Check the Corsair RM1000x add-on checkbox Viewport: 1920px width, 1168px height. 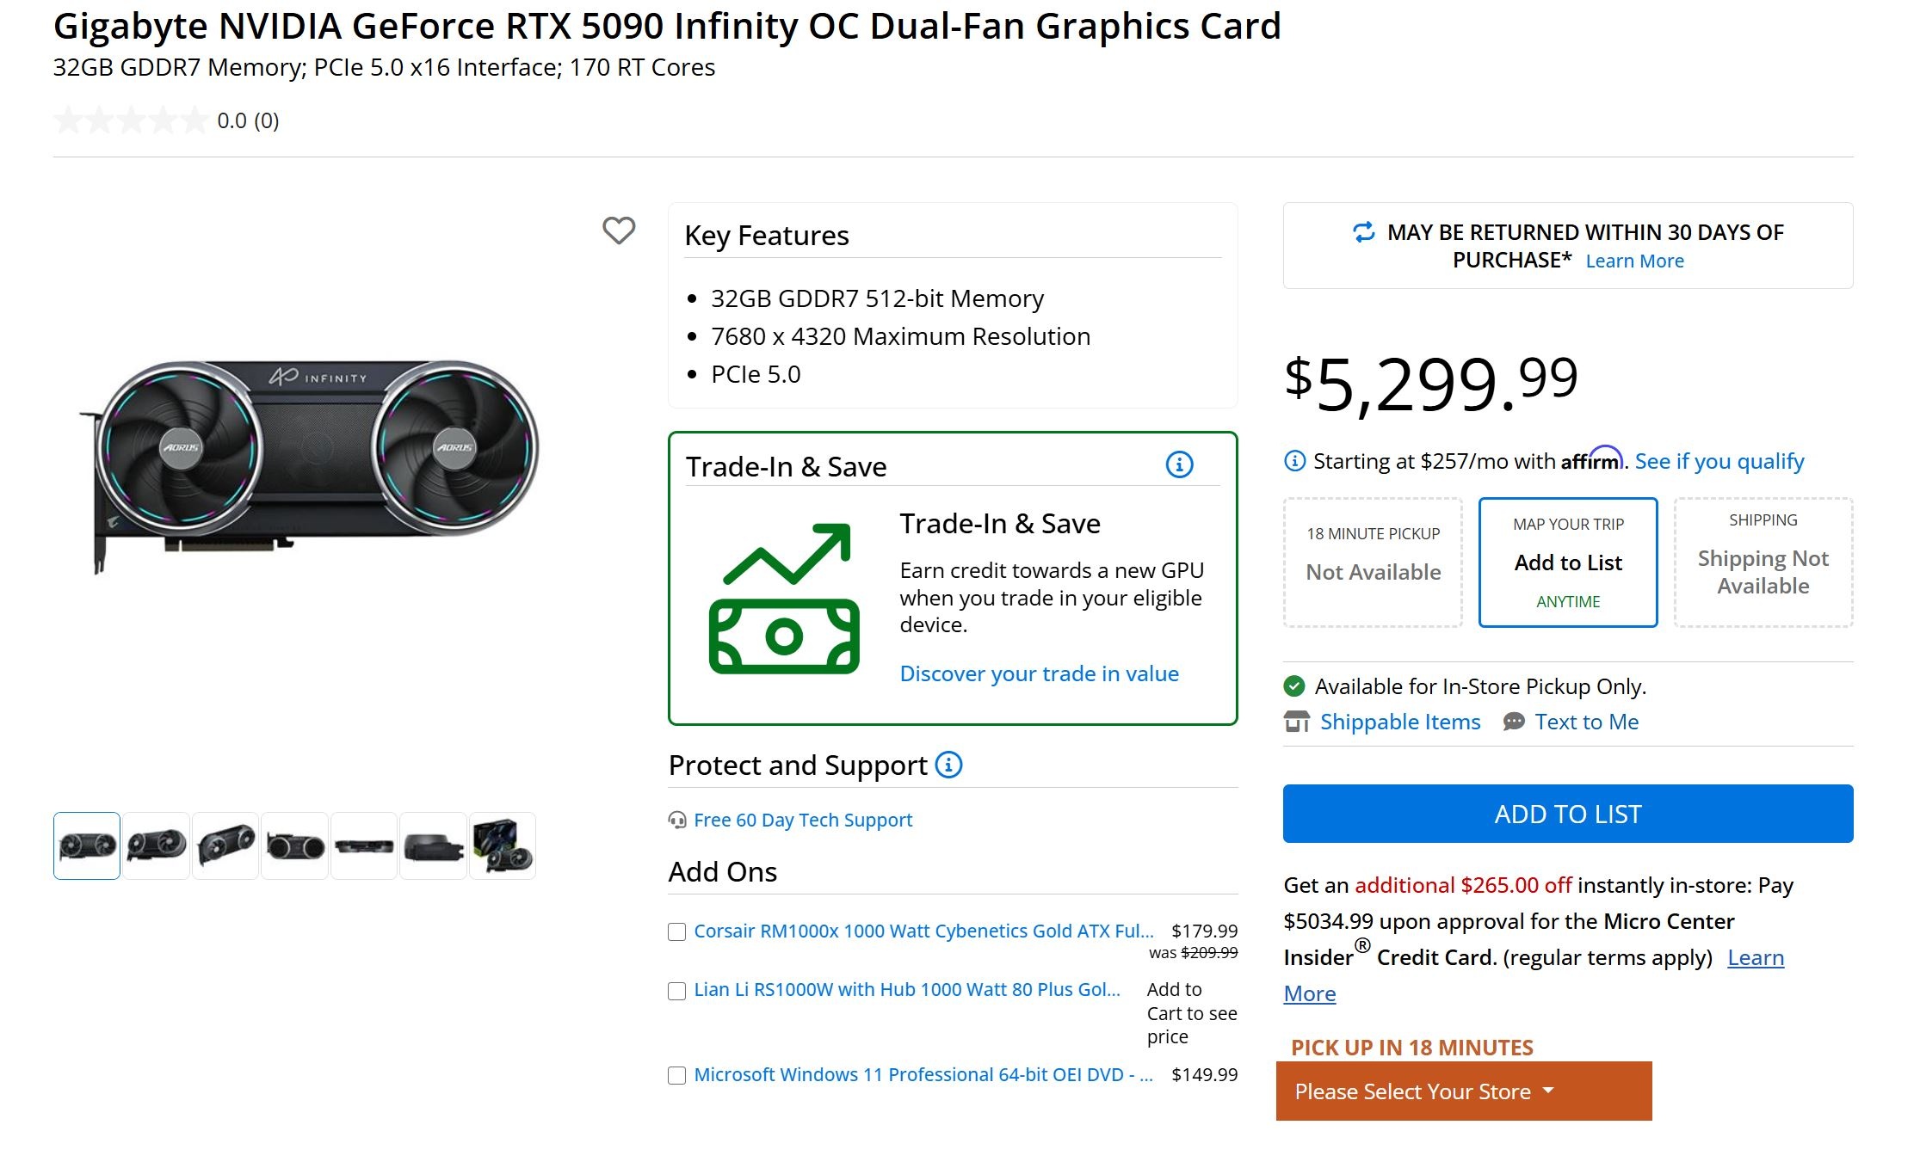677,931
